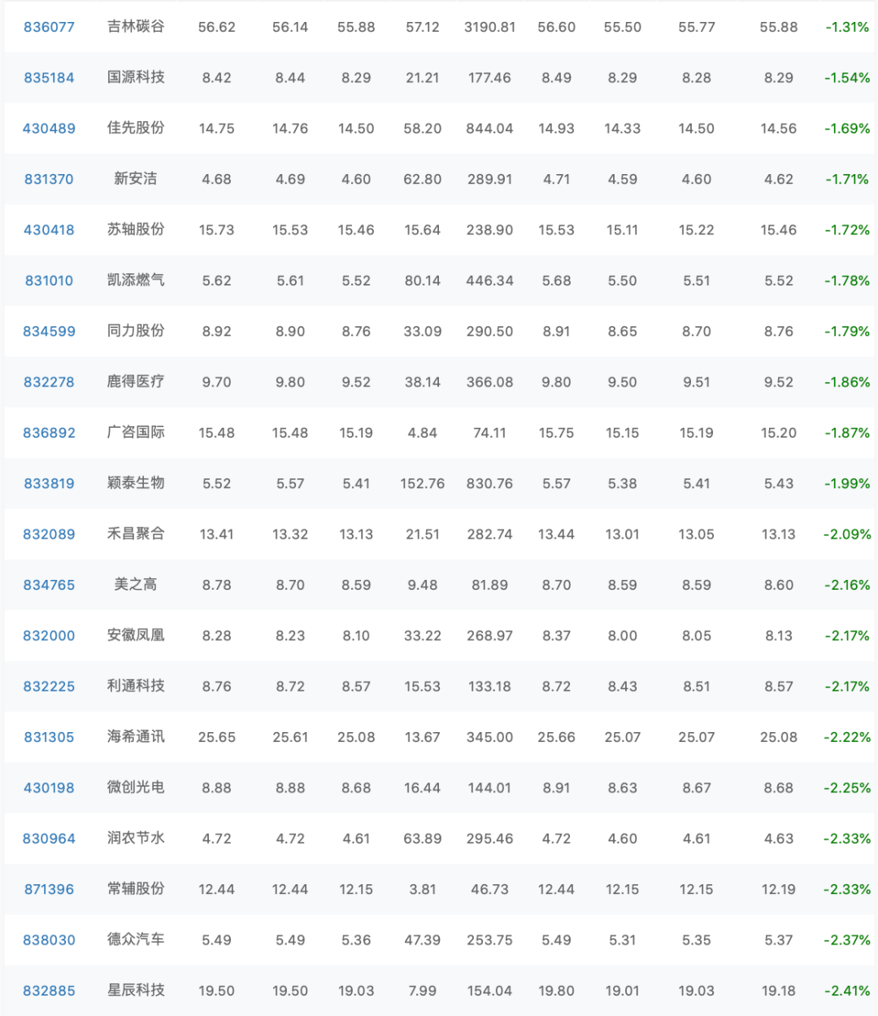The width and height of the screenshot is (878, 1016).
Task: Click the -1.31% change for 吉林碳谷
Action: (847, 27)
